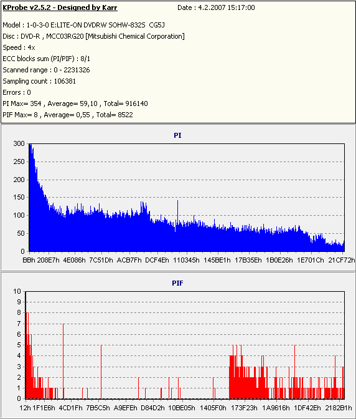Click the 150 label on PI y-axis
Screen dimensions: 356x419
click(19, 198)
